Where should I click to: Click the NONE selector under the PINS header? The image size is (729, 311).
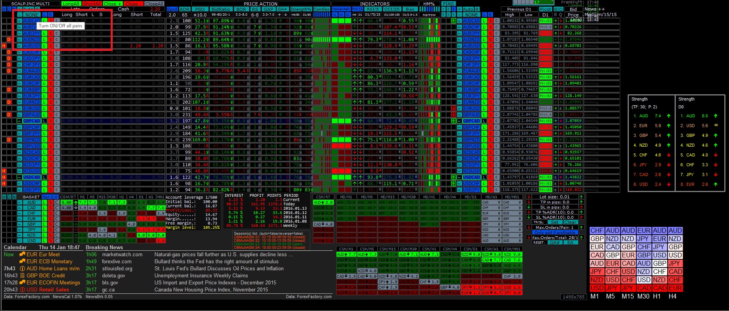coord(472,14)
